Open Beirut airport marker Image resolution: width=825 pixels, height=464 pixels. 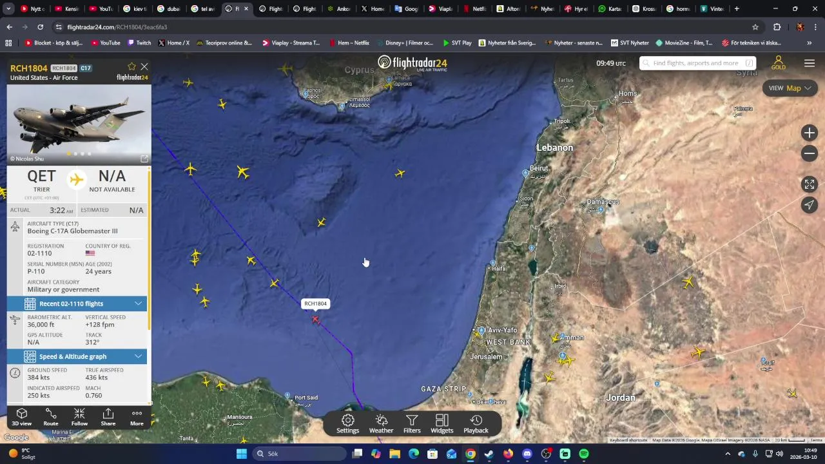coord(525,173)
